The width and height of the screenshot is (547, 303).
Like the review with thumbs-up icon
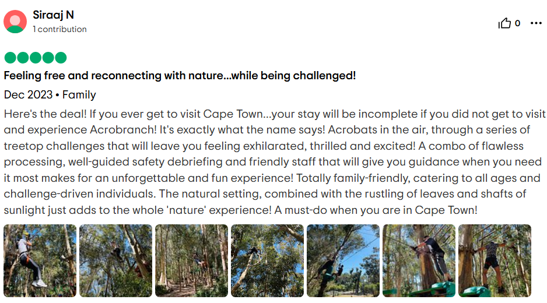(x=504, y=23)
